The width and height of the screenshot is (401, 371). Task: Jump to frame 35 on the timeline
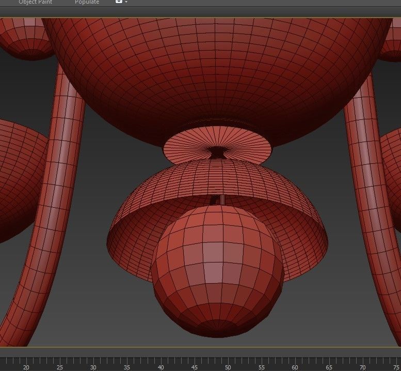[x=127, y=367]
